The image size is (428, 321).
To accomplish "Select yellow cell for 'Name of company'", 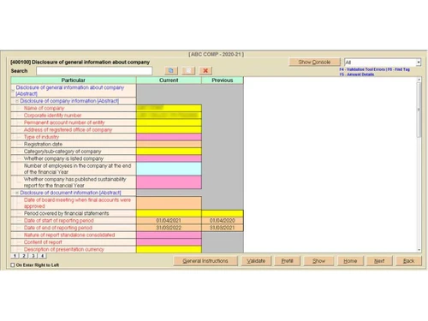I will 169,108.
